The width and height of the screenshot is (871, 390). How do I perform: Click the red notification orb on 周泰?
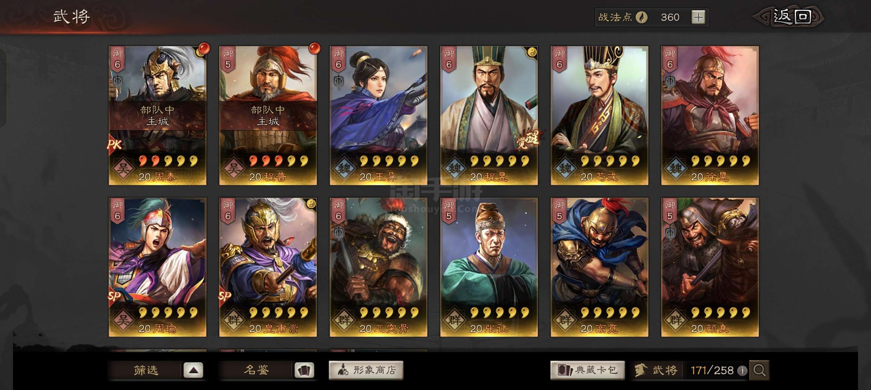tap(203, 48)
